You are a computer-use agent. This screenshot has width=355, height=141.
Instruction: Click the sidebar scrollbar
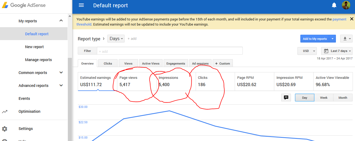[70, 99]
